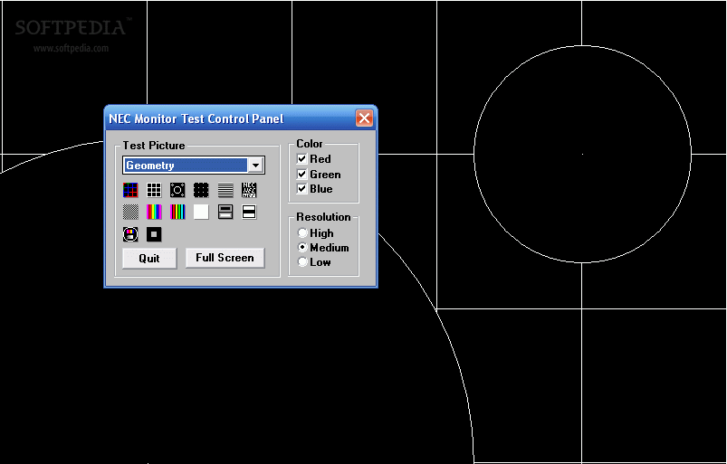Select the circular TV test card icon

pos(130,234)
